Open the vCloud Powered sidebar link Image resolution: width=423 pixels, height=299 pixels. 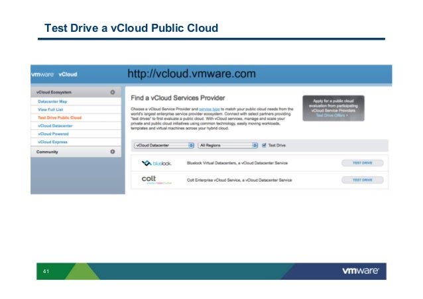point(53,134)
